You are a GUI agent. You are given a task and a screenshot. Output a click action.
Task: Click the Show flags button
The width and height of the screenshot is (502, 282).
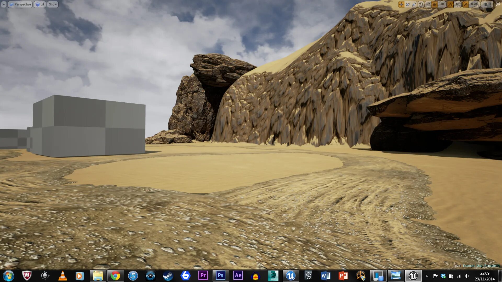53,4
